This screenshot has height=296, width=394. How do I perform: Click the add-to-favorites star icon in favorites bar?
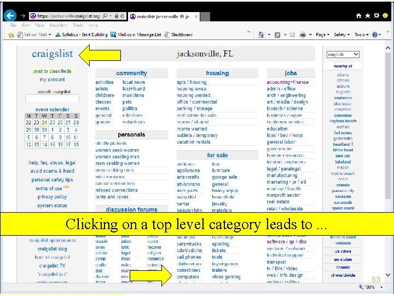click(x=11, y=35)
